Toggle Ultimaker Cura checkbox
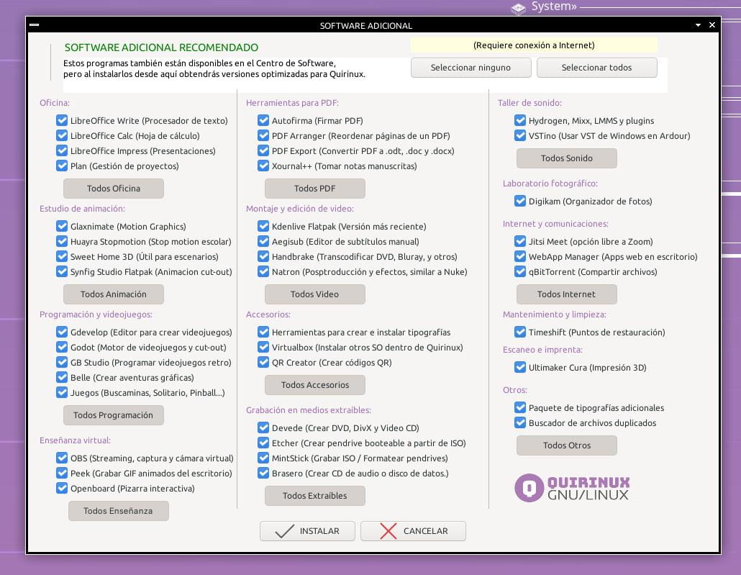The image size is (741, 575). click(x=520, y=367)
